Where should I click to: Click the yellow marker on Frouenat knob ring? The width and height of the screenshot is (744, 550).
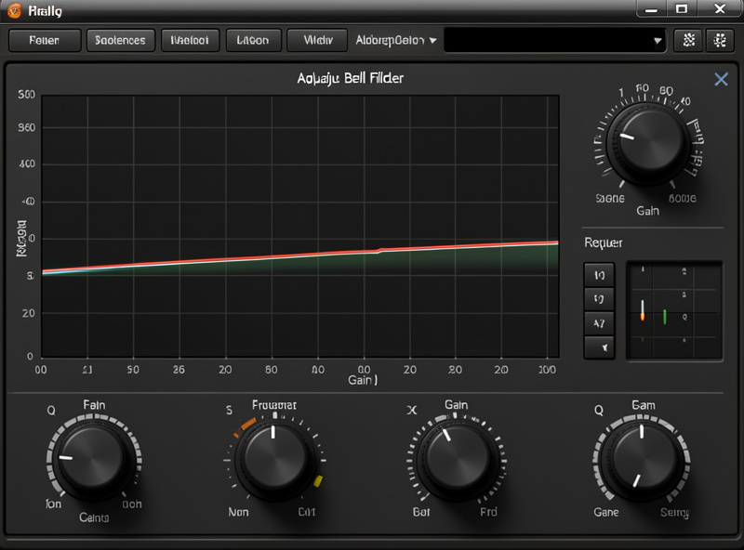click(318, 482)
